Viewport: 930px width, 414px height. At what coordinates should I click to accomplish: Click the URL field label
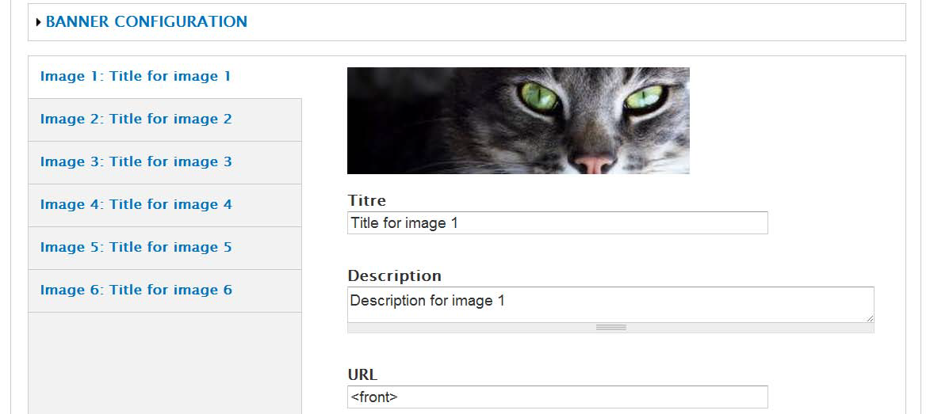tap(362, 375)
